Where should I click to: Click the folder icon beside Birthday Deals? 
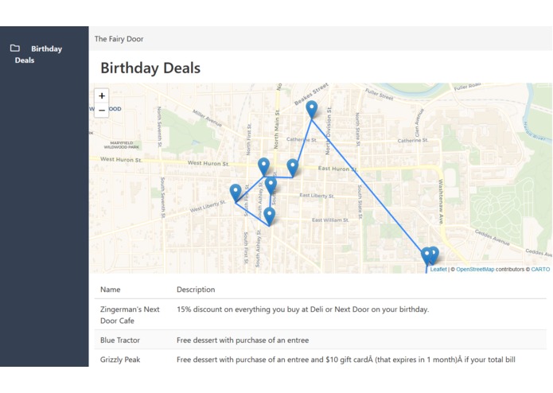(x=15, y=48)
